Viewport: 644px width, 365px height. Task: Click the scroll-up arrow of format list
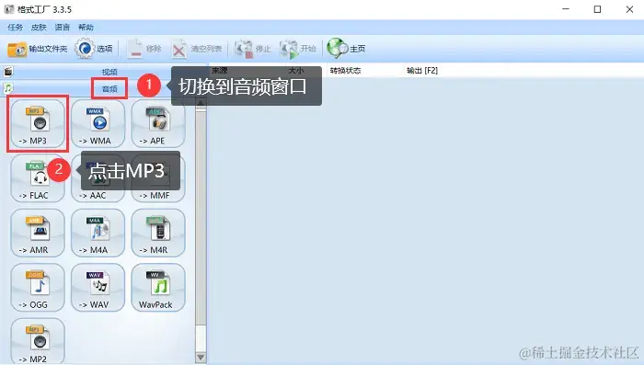coord(201,104)
